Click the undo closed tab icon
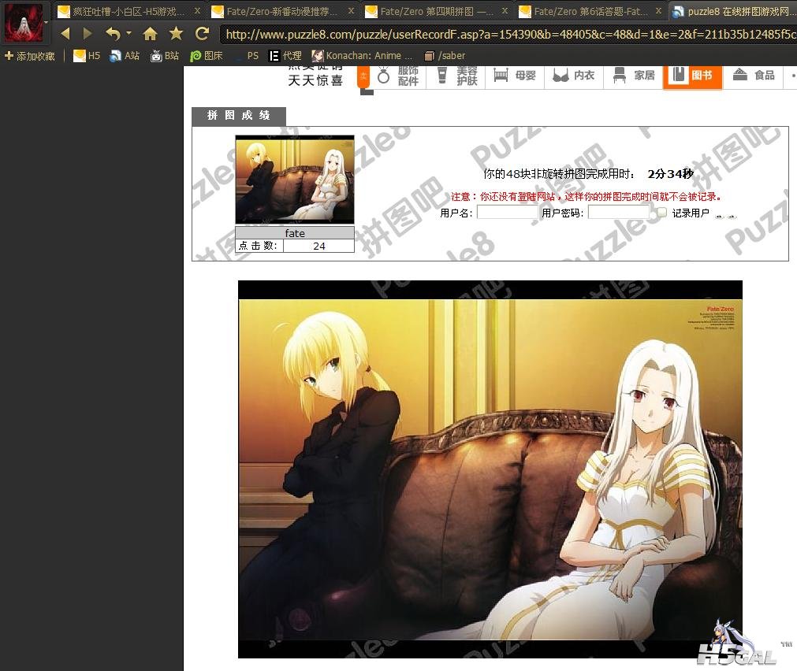 point(113,34)
